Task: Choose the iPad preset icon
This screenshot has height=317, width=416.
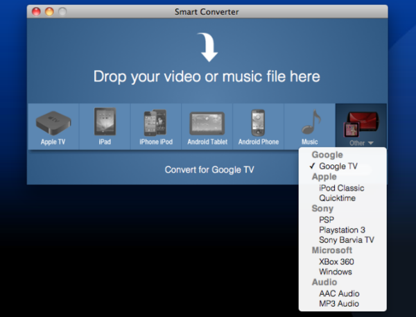Action: [x=105, y=123]
